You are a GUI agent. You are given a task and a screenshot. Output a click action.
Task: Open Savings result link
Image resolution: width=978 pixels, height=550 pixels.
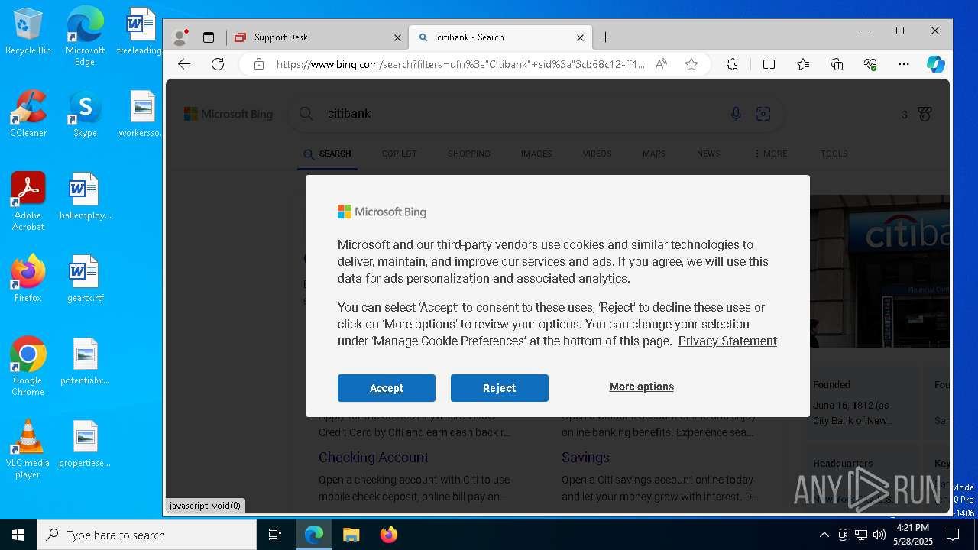585,458
